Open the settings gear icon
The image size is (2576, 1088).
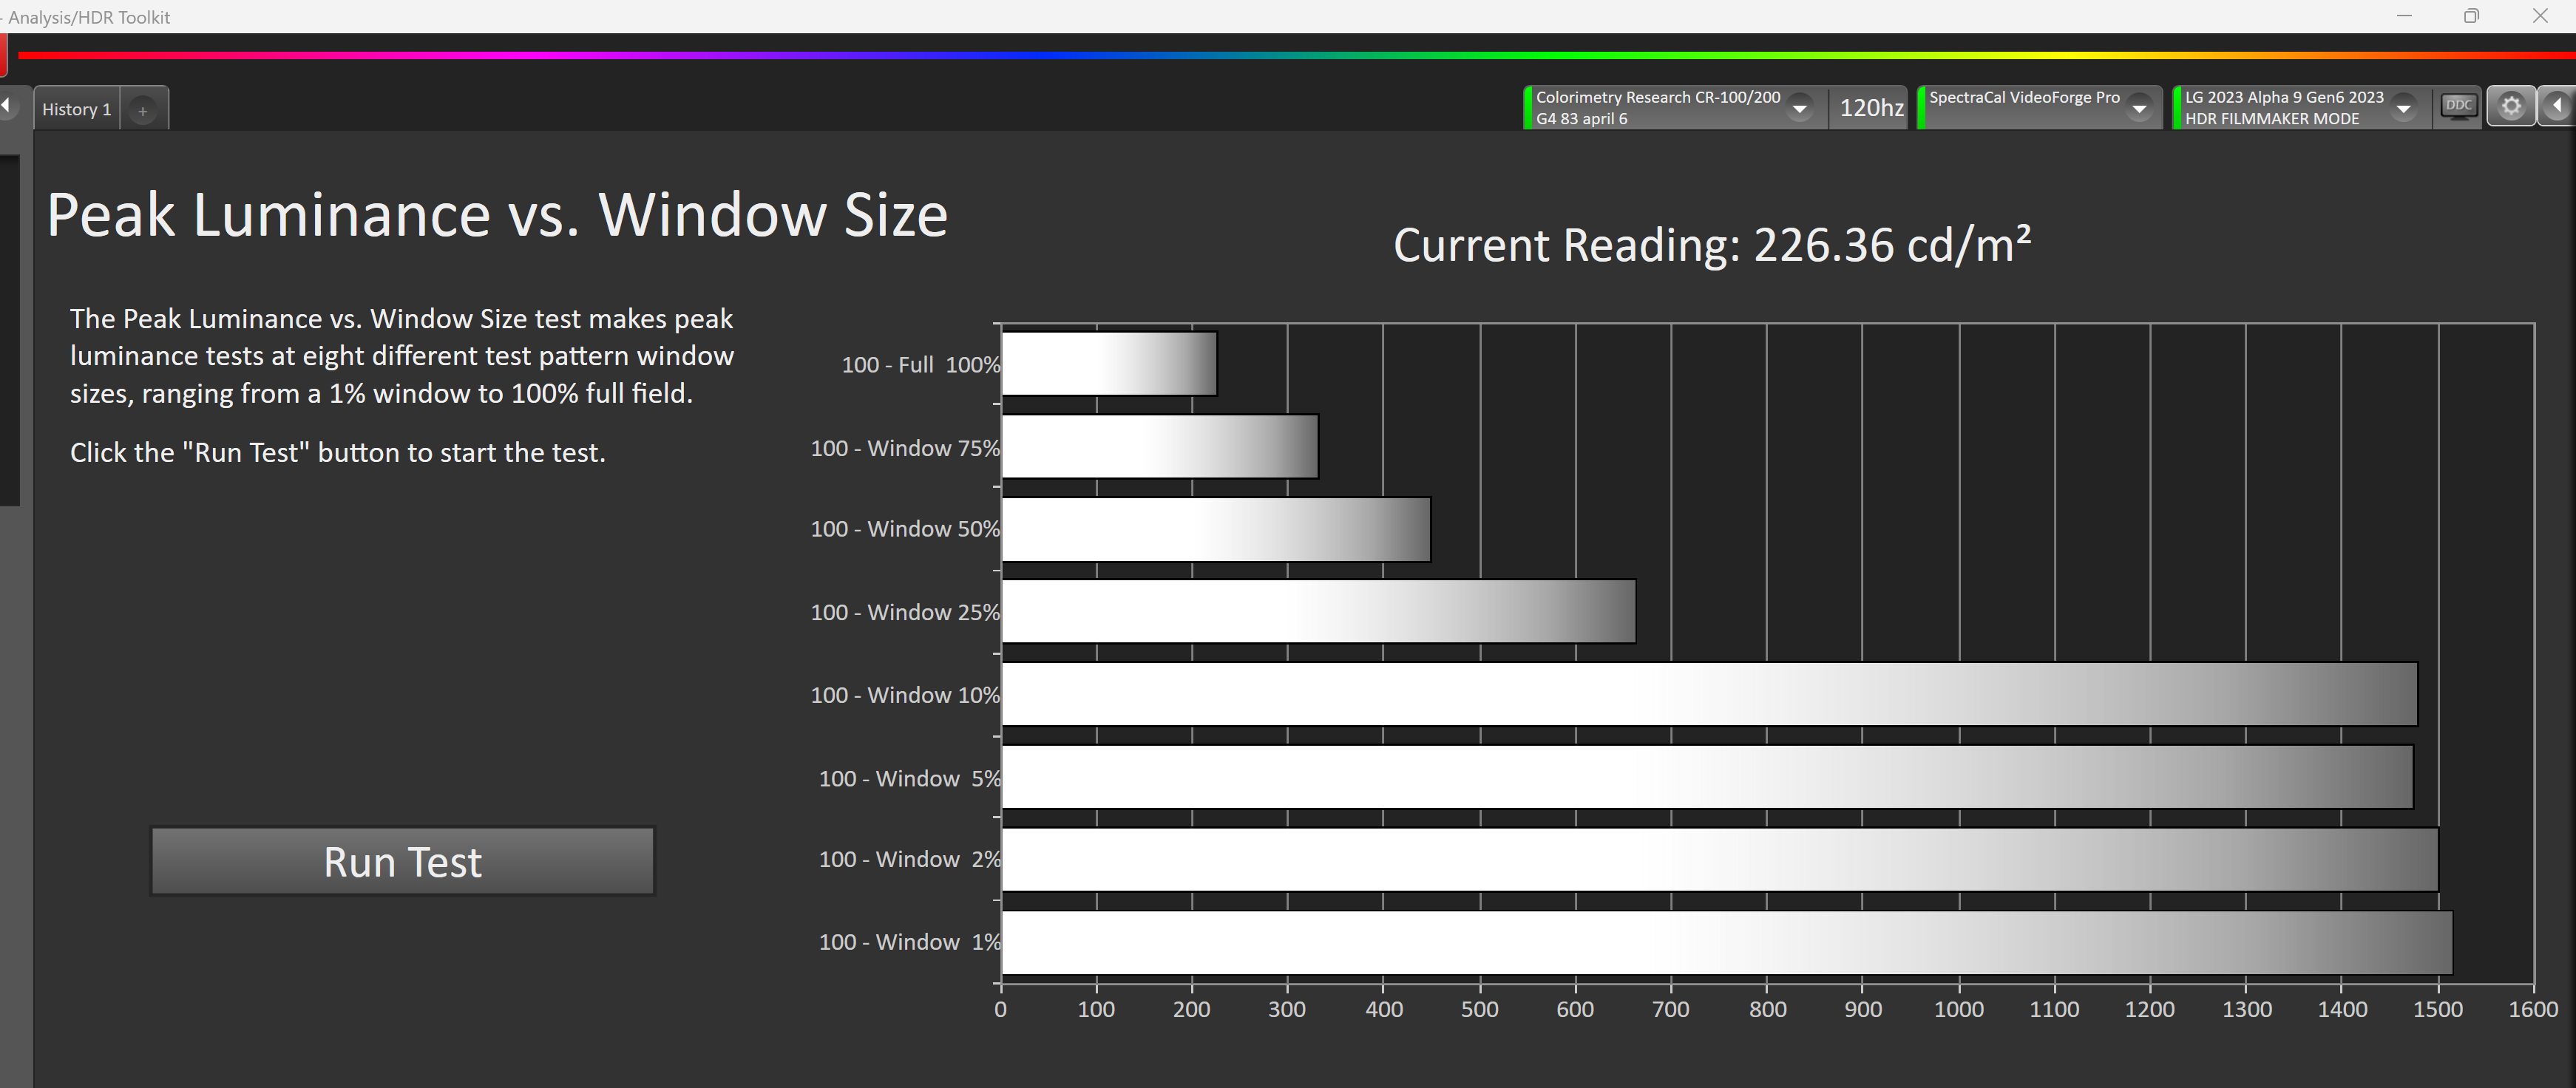click(2510, 106)
